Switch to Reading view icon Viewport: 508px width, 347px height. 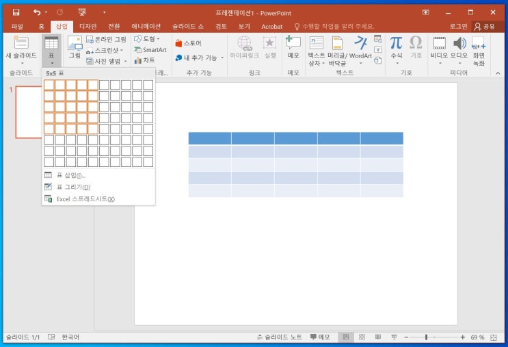[x=378, y=337]
